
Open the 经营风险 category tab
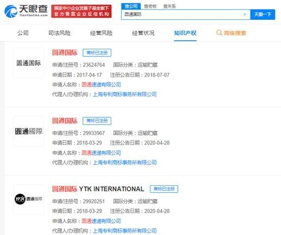[101, 33]
